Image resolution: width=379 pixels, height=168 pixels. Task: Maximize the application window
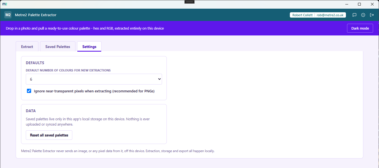click(359, 4)
